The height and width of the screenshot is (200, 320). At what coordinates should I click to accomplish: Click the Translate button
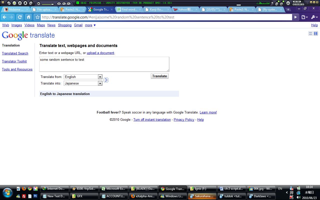tap(159, 76)
